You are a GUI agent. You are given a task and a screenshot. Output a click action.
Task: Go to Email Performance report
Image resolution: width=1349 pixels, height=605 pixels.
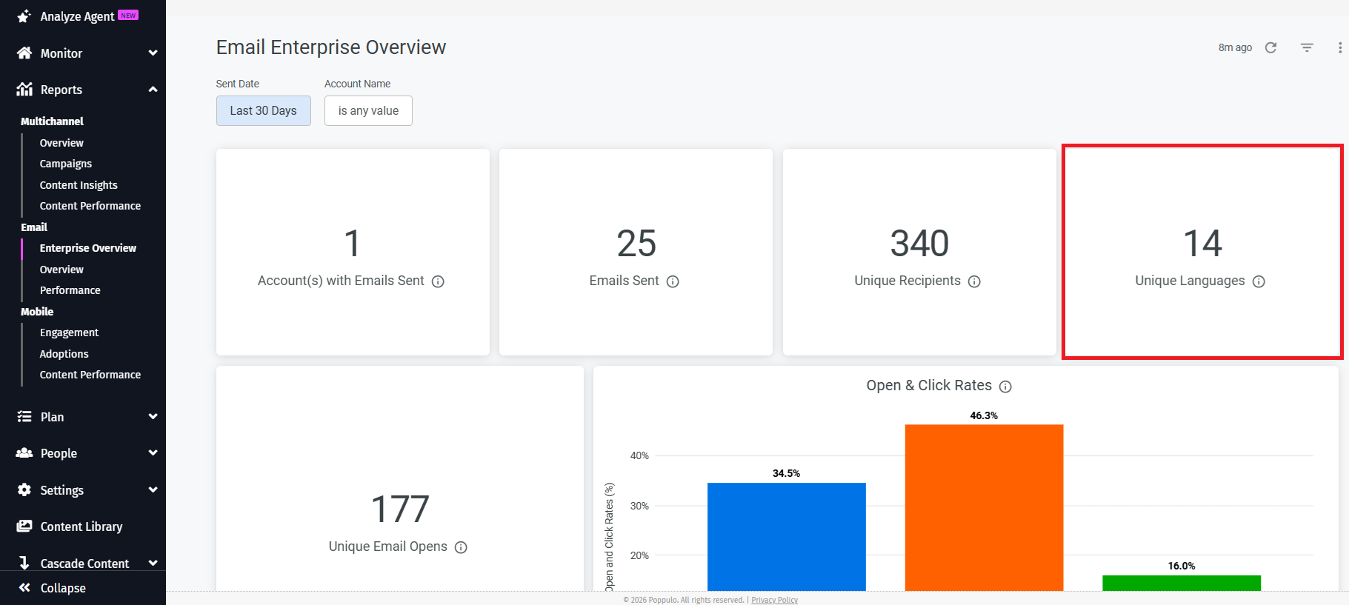click(70, 290)
